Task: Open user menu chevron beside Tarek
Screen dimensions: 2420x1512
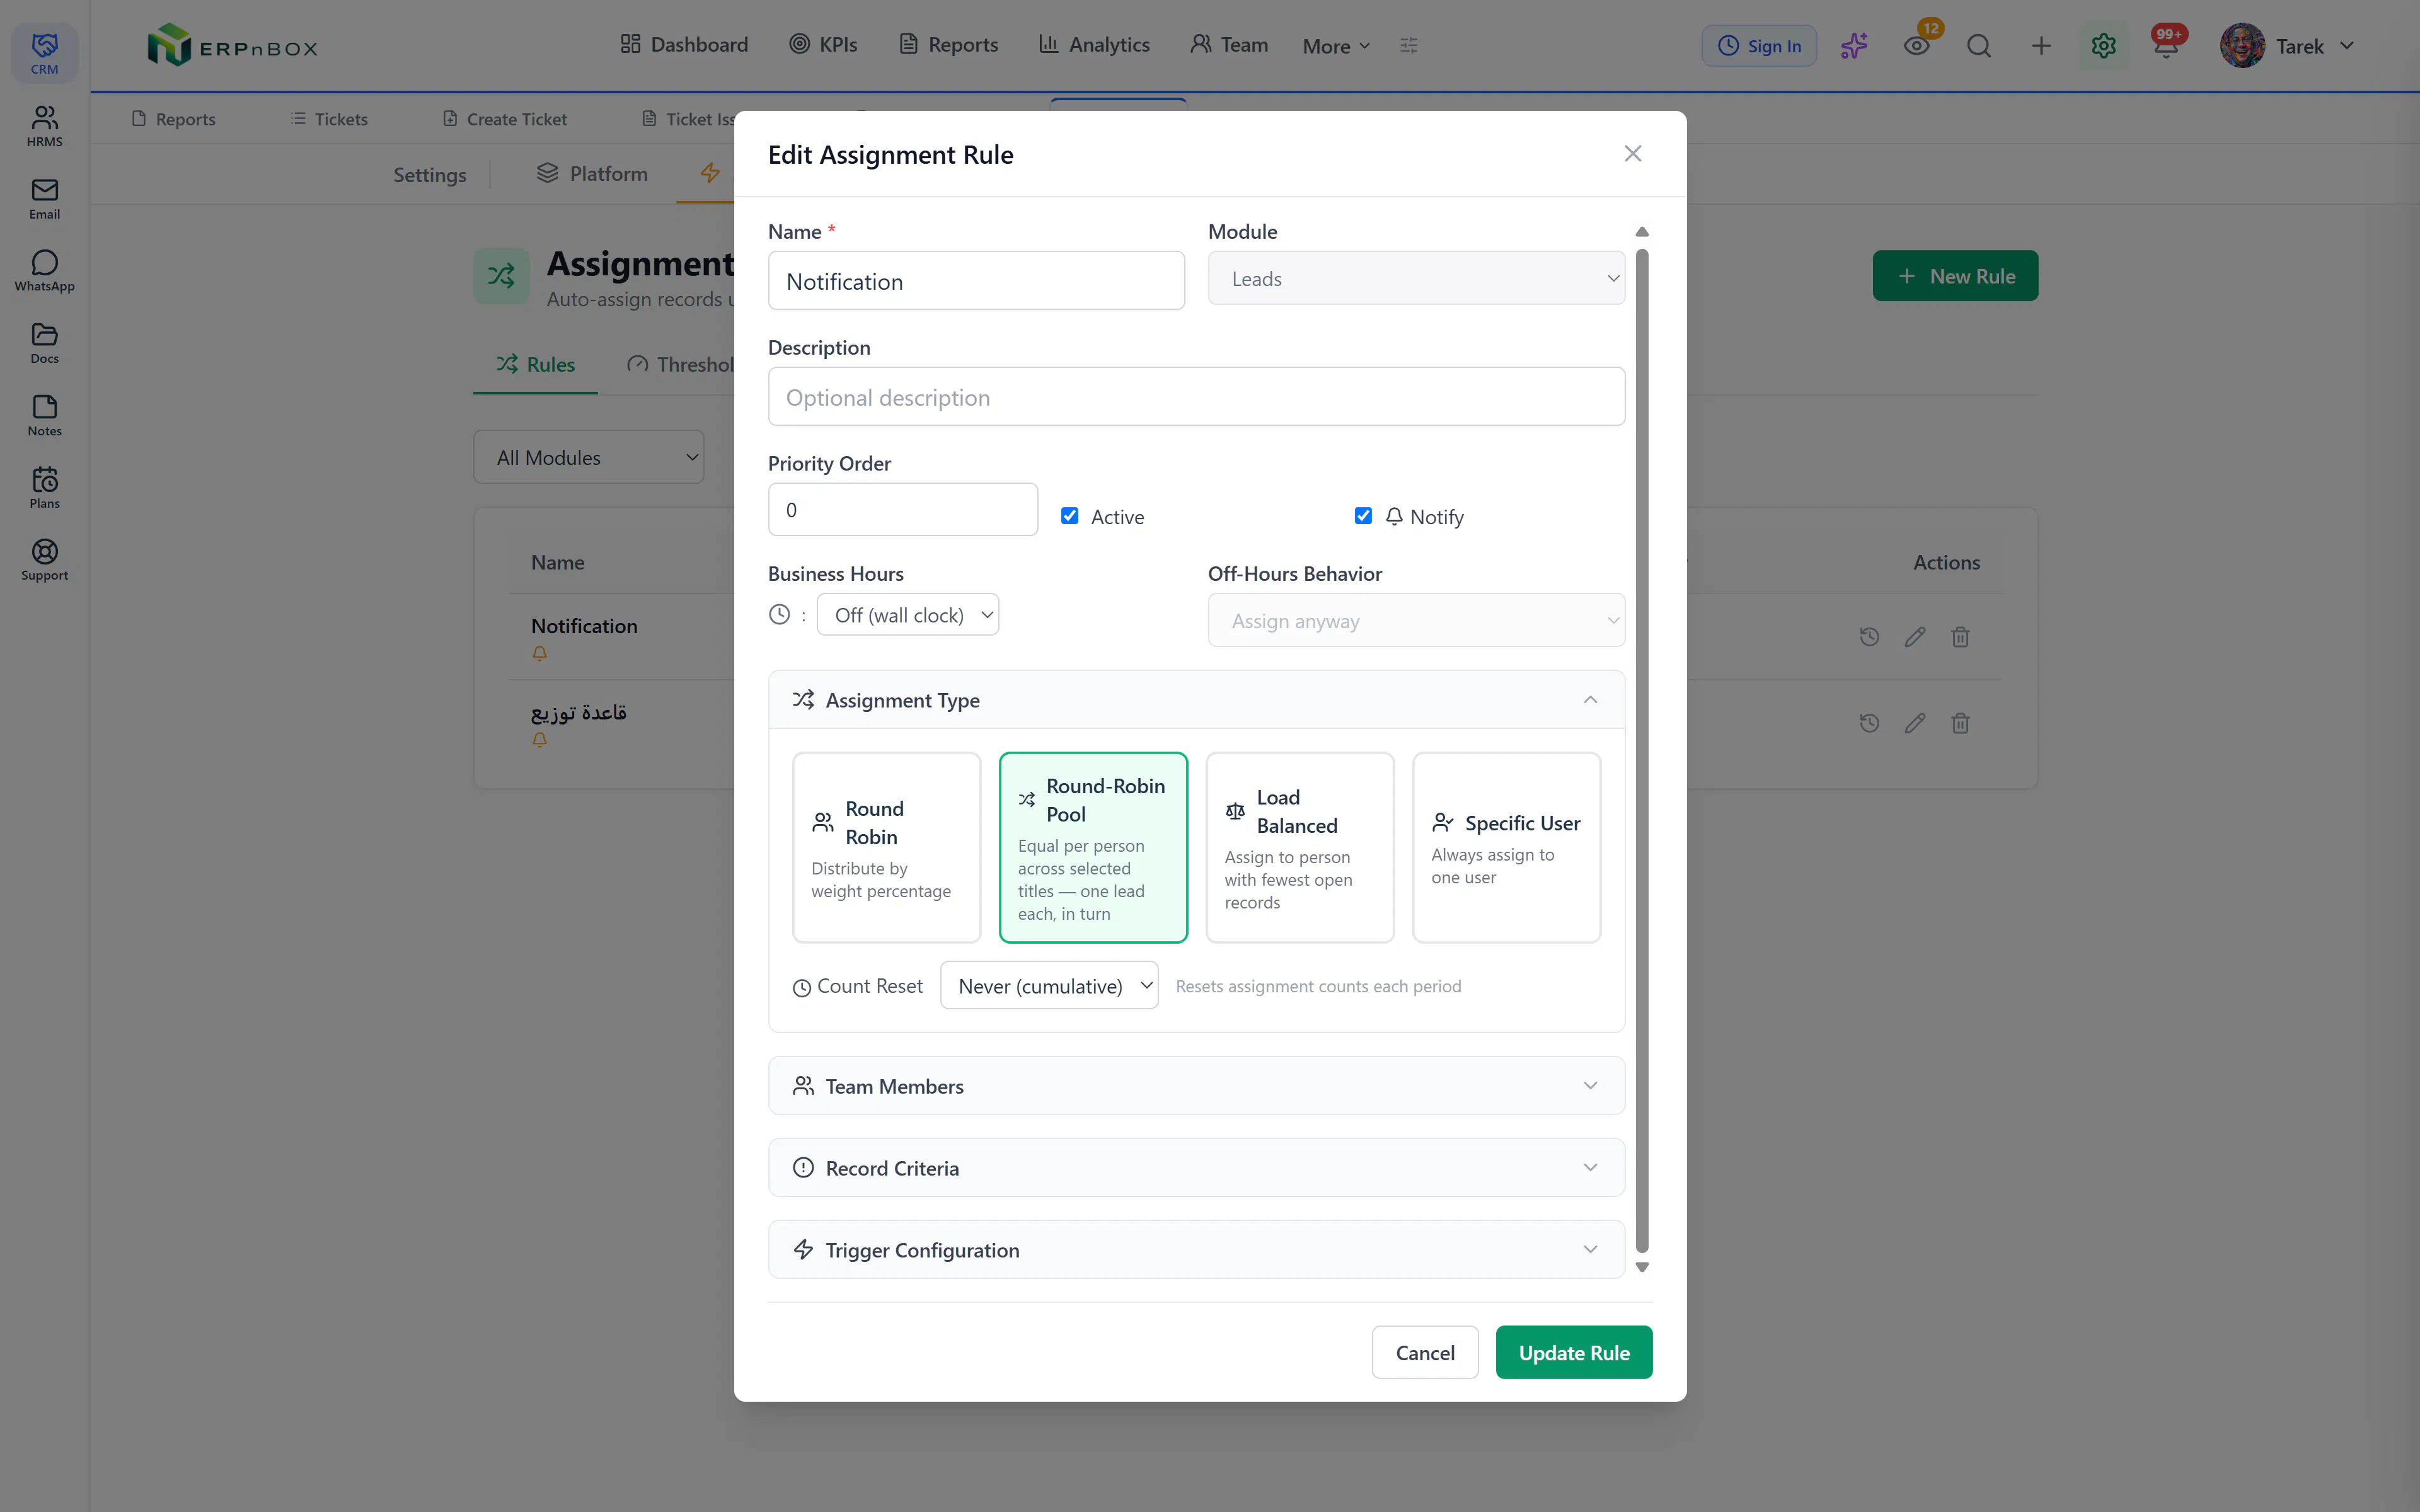Action: pyautogui.click(x=2347, y=46)
